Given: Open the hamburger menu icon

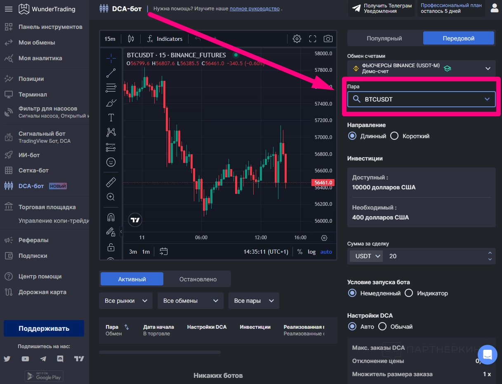Looking at the screenshot, I should coord(8,9).
